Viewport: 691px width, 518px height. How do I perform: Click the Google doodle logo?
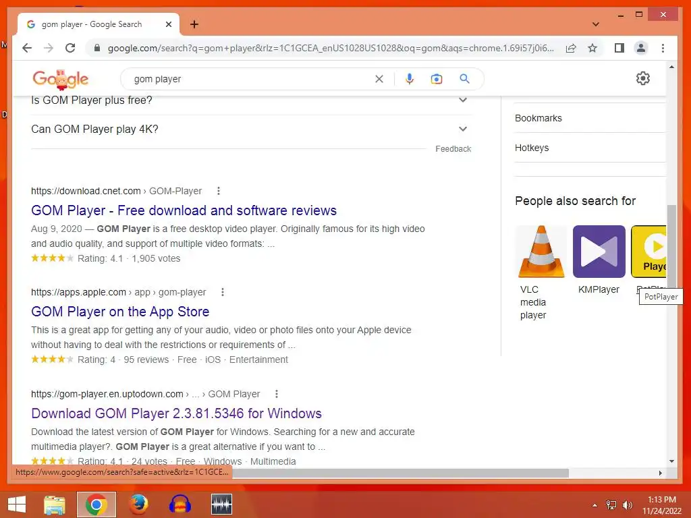[x=60, y=80]
